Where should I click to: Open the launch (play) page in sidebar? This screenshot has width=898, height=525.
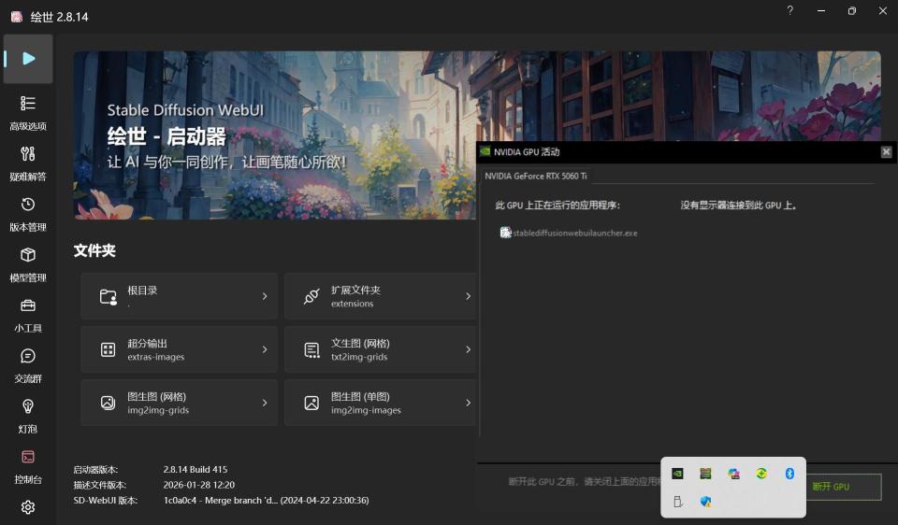[x=28, y=58]
